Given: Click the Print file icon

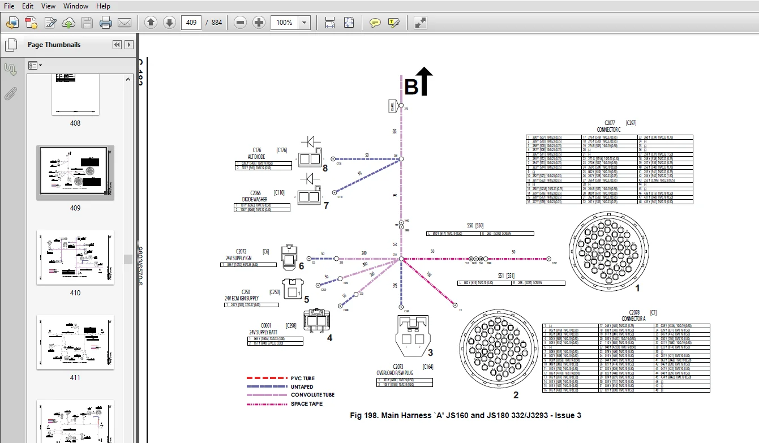Looking at the screenshot, I should click(x=106, y=23).
